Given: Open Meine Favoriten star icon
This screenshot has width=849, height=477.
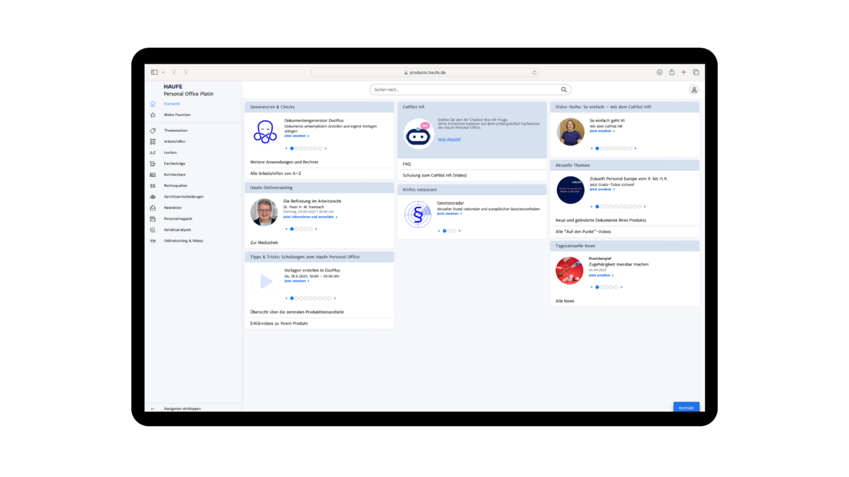Looking at the screenshot, I should [x=153, y=115].
